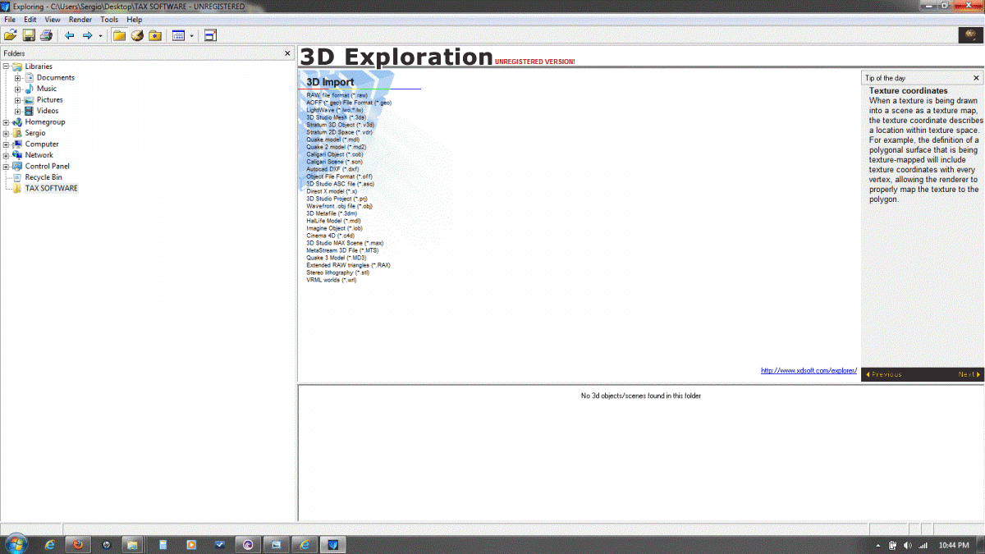Viewport: 985px width, 554px height.
Task: Open the Edit menu
Action: click(30, 19)
